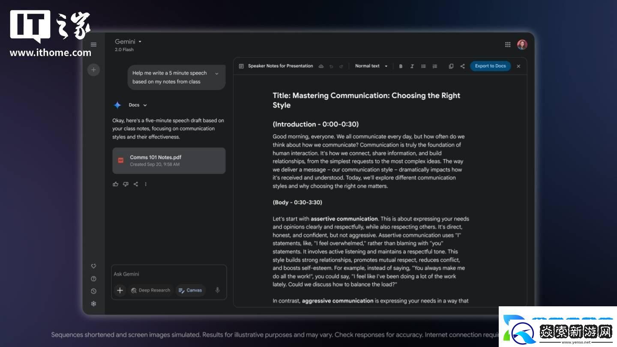The height and width of the screenshot is (347, 617).
Task: Copy the canvas document contents
Action: coord(451,66)
